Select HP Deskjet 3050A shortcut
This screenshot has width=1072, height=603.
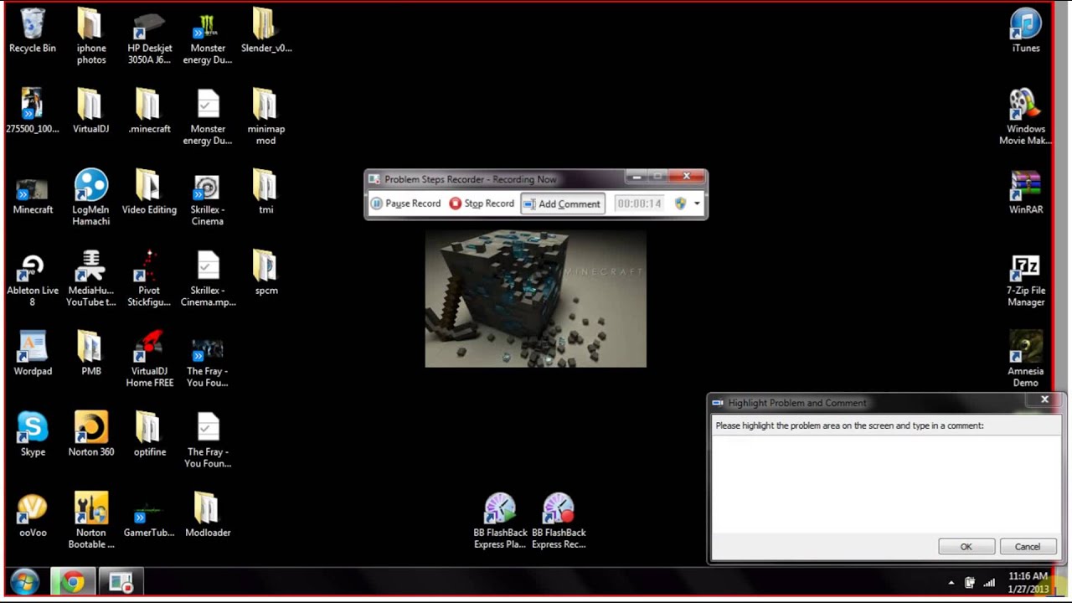tap(149, 37)
